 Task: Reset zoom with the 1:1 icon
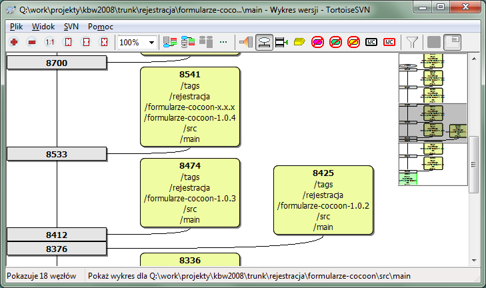pos(49,42)
